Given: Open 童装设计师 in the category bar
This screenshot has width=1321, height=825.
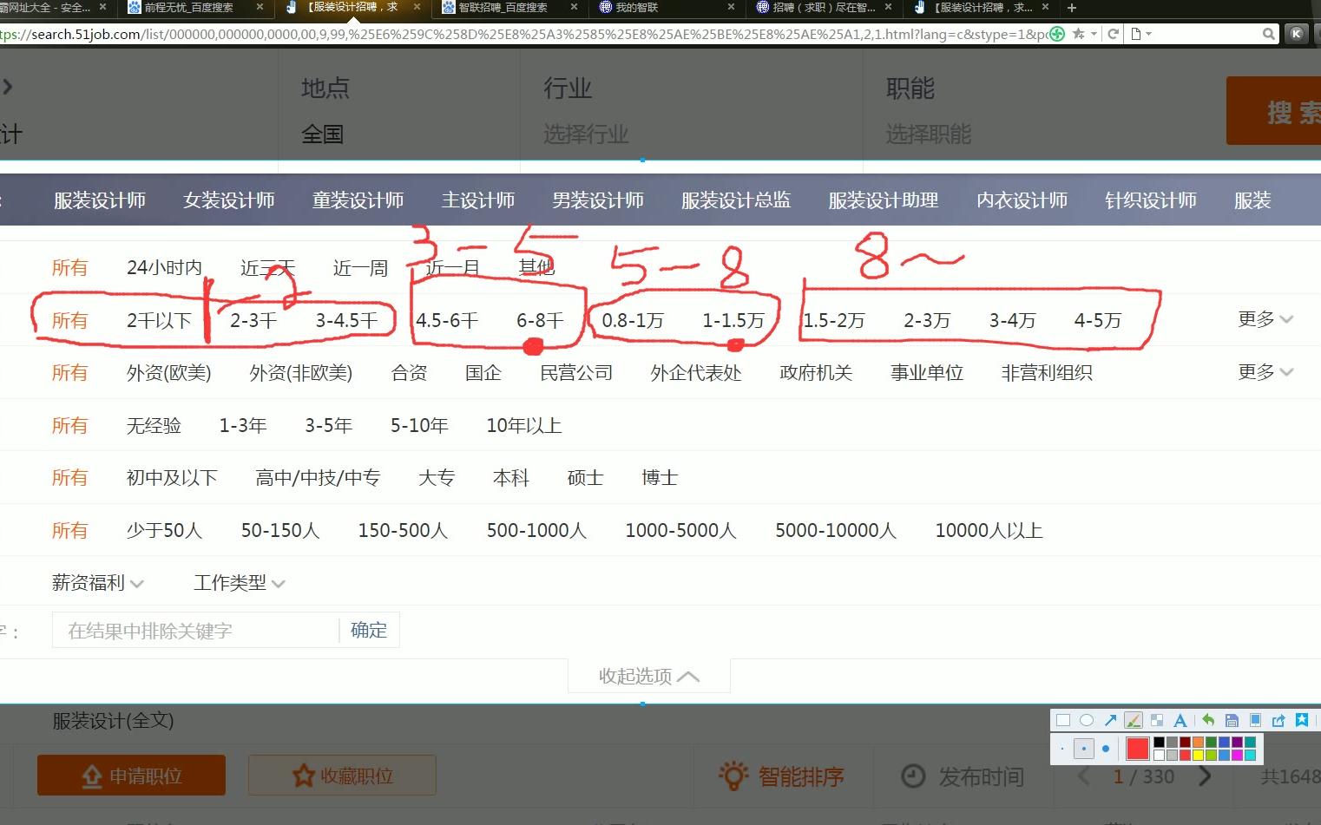Looking at the screenshot, I should (358, 200).
